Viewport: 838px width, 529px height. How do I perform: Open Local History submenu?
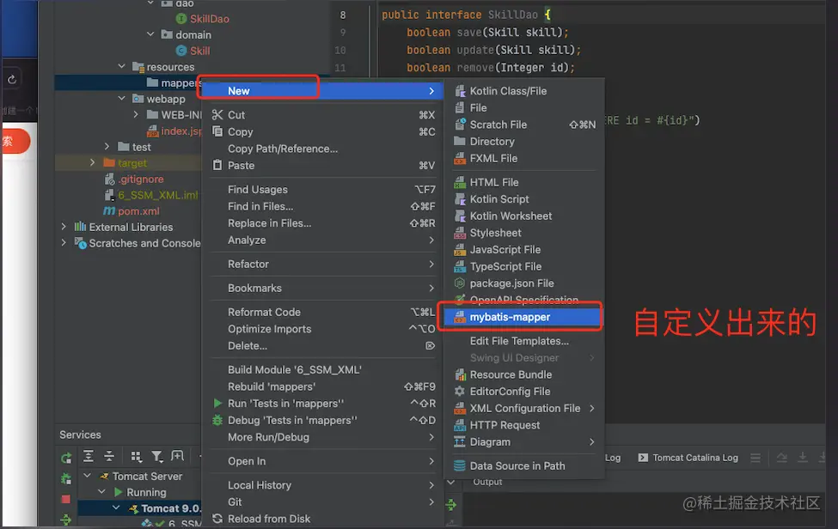click(x=322, y=485)
